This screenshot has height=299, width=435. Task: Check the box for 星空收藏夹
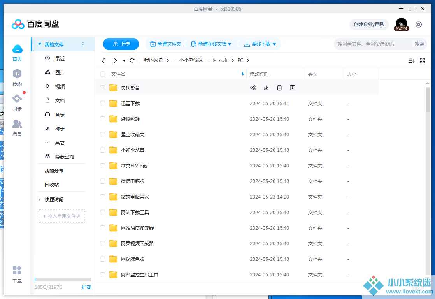tap(103, 134)
